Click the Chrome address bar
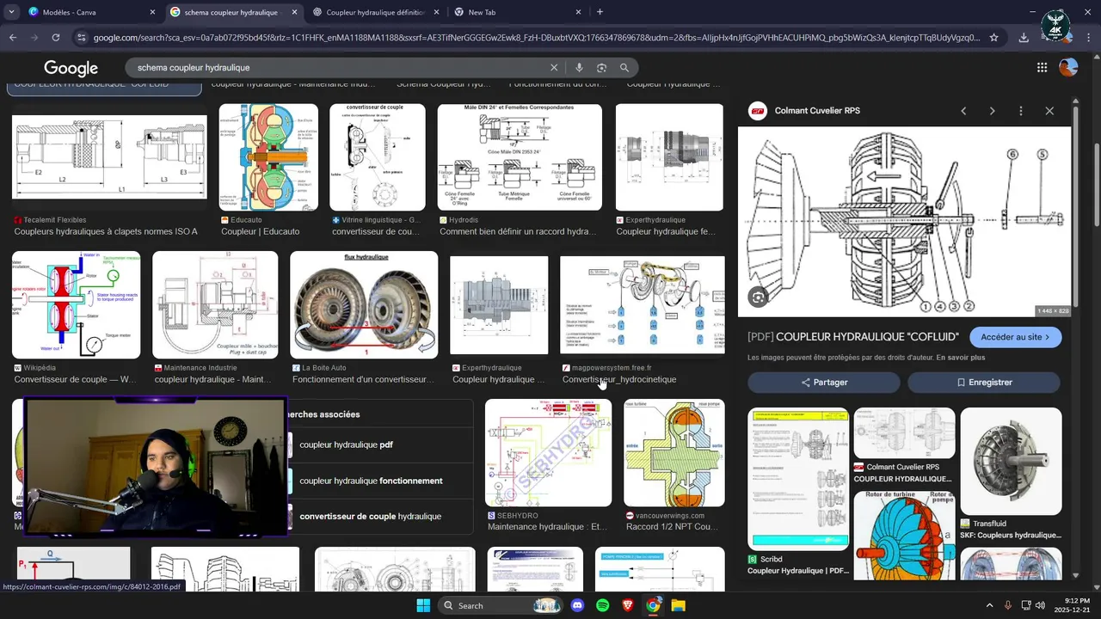The width and height of the screenshot is (1101, 619). (x=533, y=38)
